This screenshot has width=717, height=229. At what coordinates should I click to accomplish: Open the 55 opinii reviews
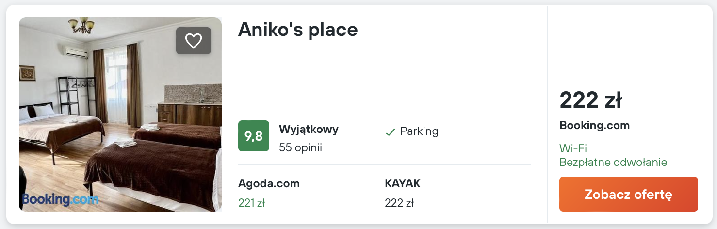[300, 147]
